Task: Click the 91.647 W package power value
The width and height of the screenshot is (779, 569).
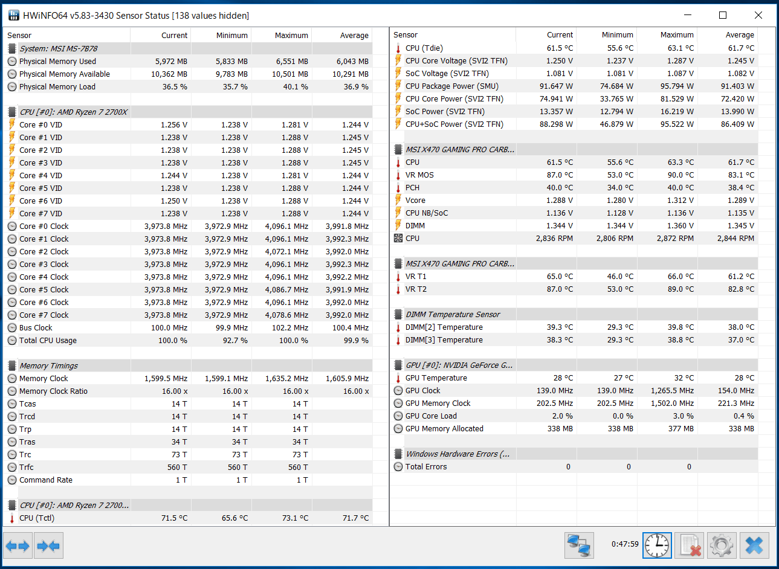Action: pos(556,86)
